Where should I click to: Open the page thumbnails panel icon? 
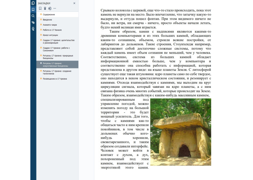pos(33,3)
